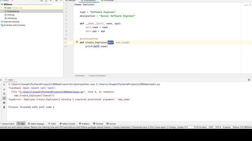Image resolution: width=252 pixels, height=141 pixels.
Task: Click the class Employee declaration
Action: pos(85,5)
